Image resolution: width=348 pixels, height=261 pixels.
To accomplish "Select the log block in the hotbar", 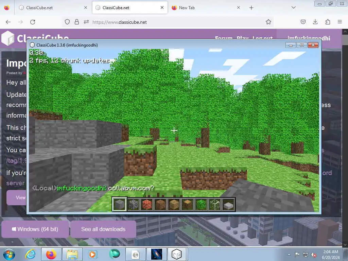I will (188, 204).
